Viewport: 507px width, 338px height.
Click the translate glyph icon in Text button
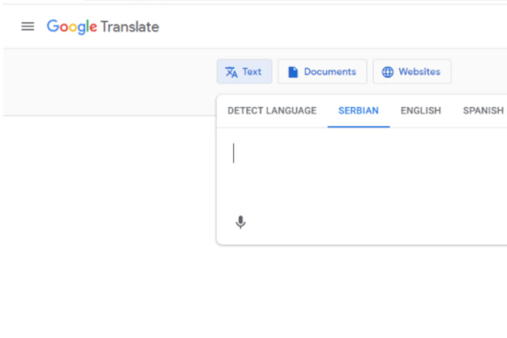(x=231, y=72)
